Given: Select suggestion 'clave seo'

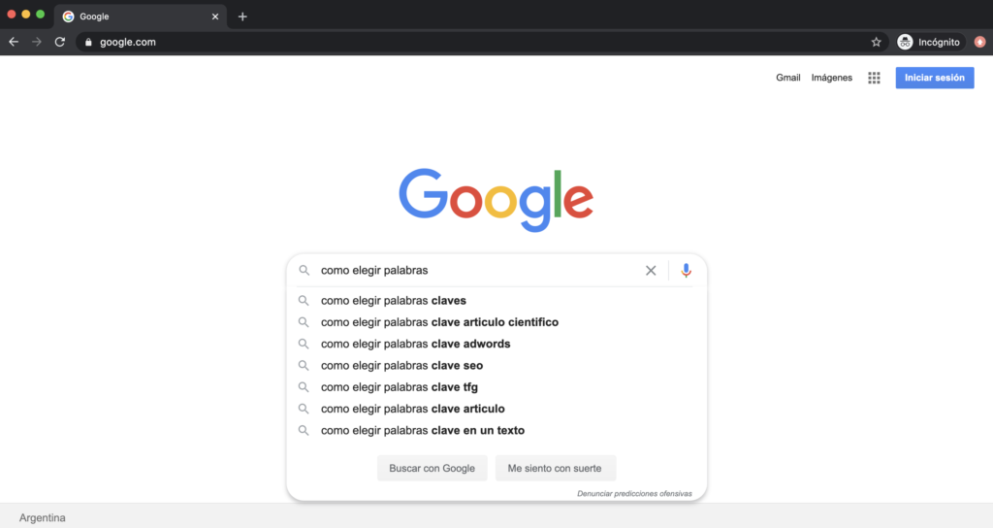Looking at the screenshot, I should click(x=401, y=366).
